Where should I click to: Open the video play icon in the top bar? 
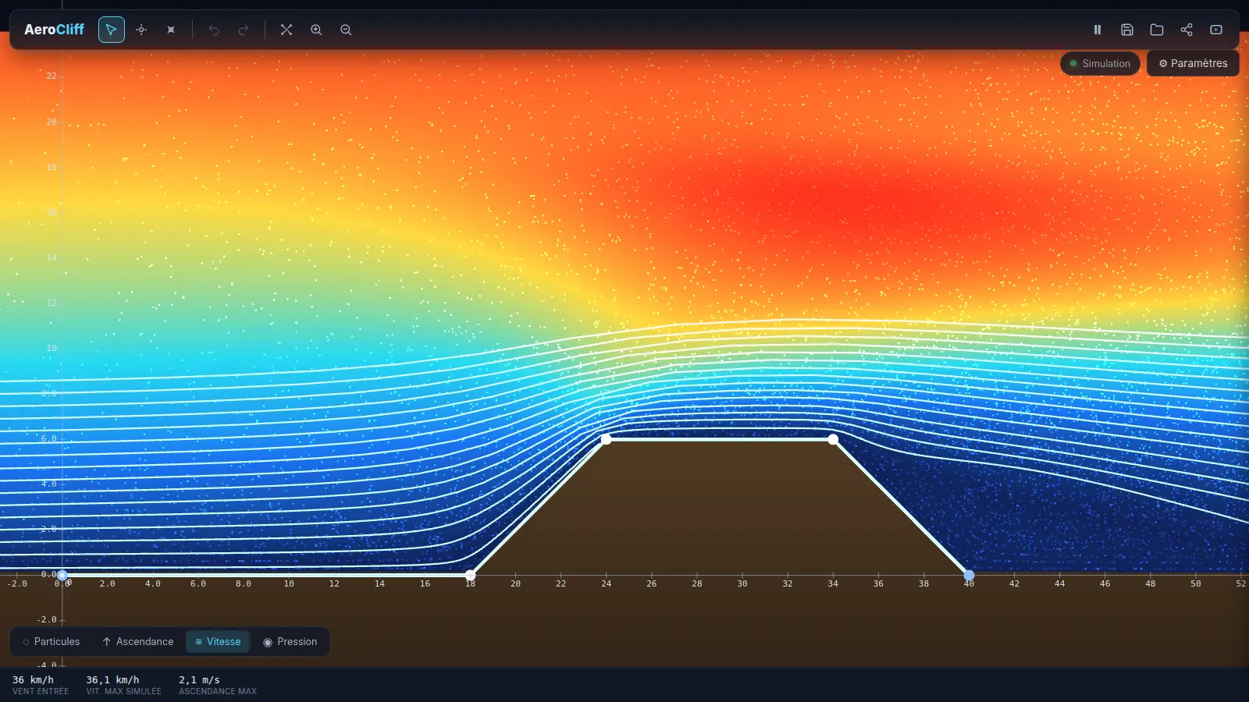click(1216, 30)
